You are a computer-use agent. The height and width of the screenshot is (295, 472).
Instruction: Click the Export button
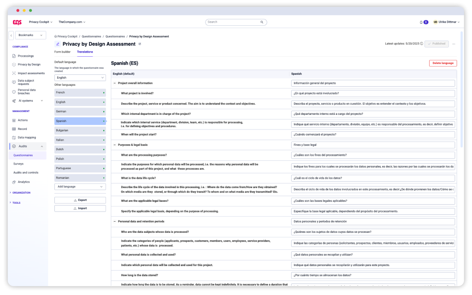pyautogui.click(x=80, y=201)
